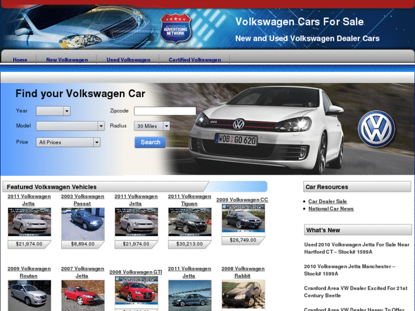Click the Automotive Advertising Network shield logo
415x311 pixels.
(x=176, y=29)
